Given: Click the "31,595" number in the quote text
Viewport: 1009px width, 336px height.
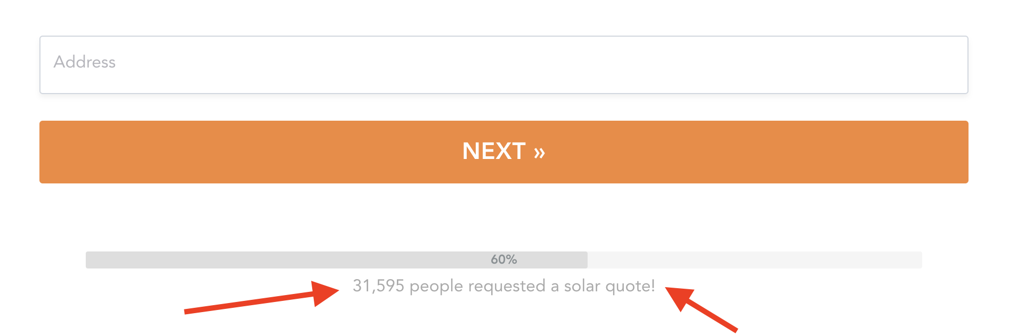Looking at the screenshot, I should pyautogui.click(x=378, y=286).
